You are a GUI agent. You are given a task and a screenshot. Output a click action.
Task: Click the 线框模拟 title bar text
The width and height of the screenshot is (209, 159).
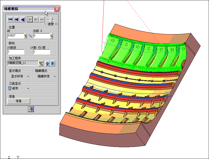[x=11, y=9]
